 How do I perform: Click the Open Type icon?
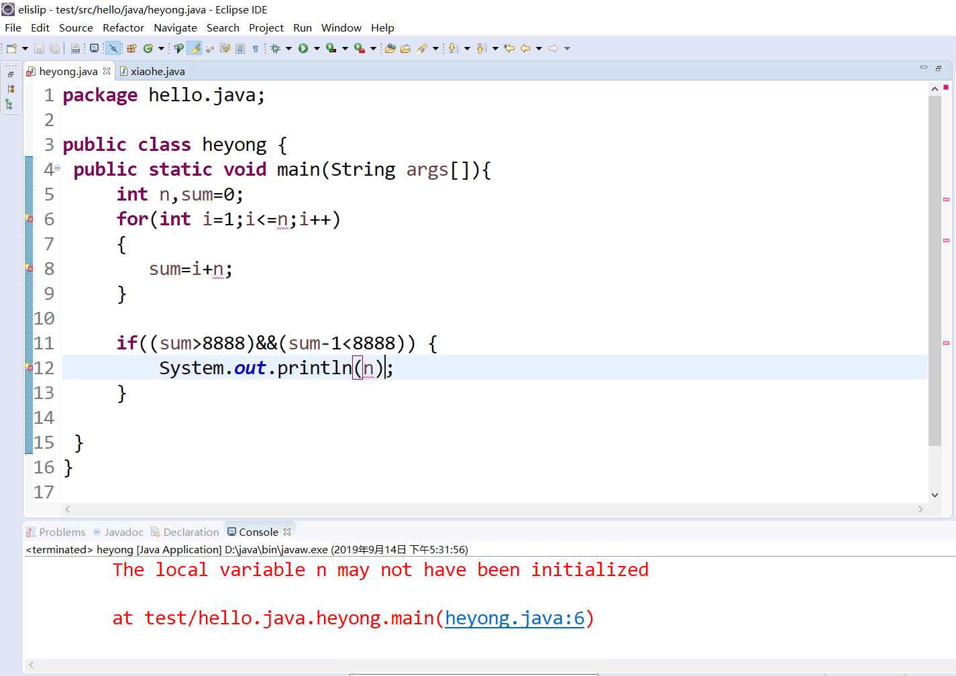coord(390,48)
